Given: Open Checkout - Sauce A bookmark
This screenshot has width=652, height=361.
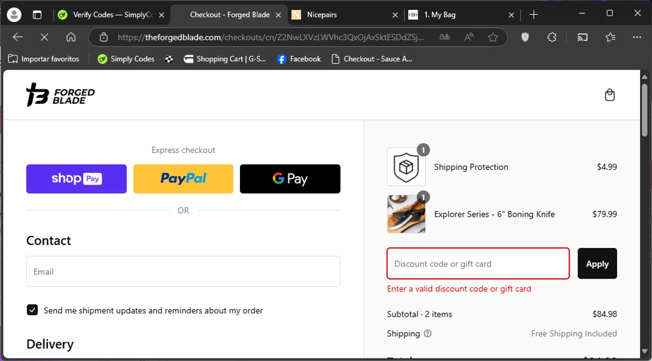Looking at the screenshot, I should click(372, 59).
